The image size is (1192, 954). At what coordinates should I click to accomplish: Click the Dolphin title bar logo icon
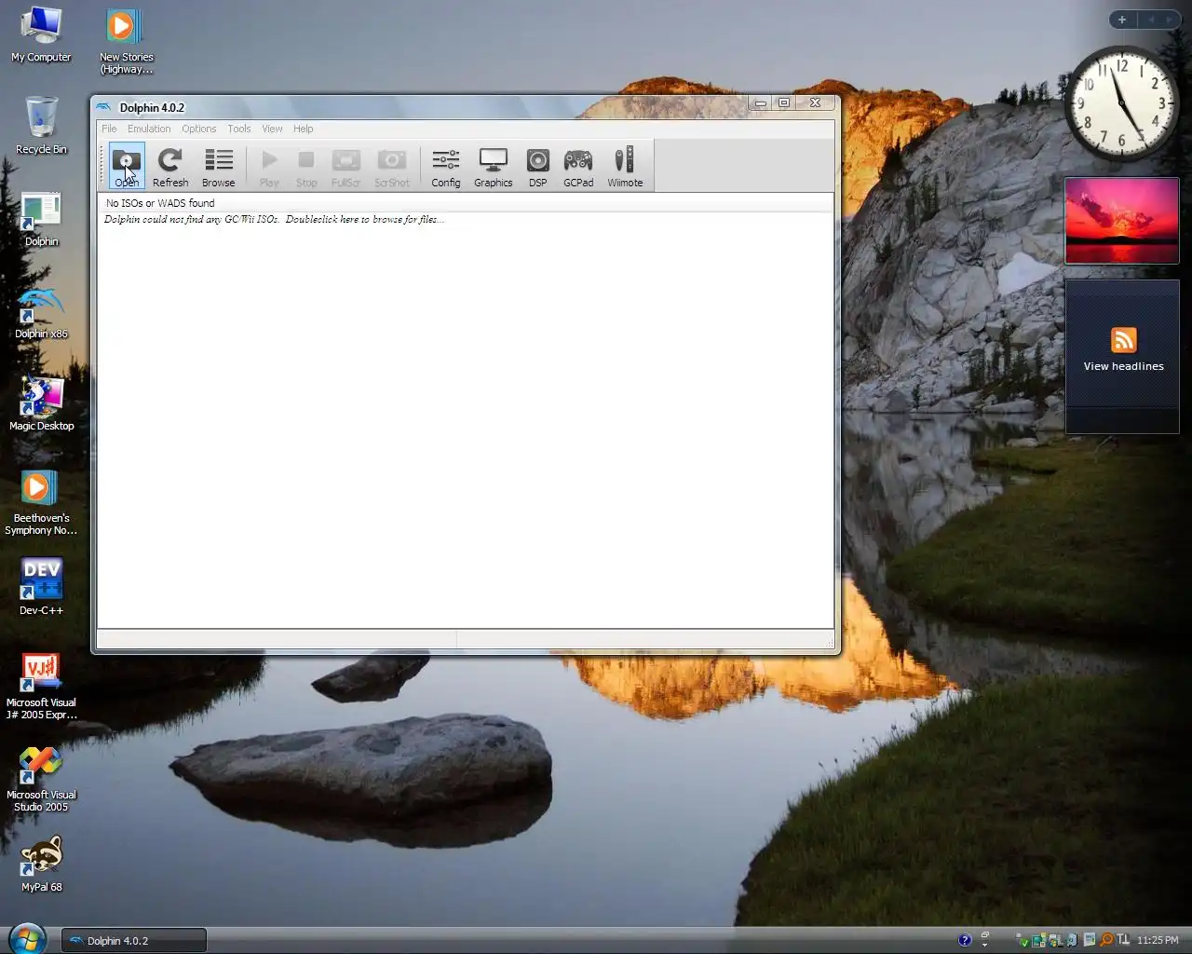click(103, 107)
